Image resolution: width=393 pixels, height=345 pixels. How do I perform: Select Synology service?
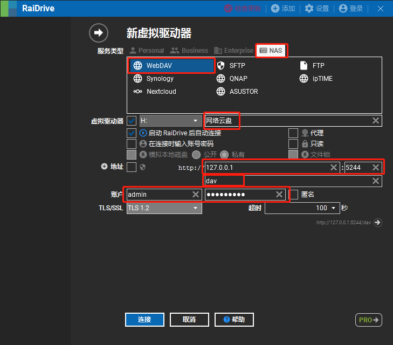154,79
